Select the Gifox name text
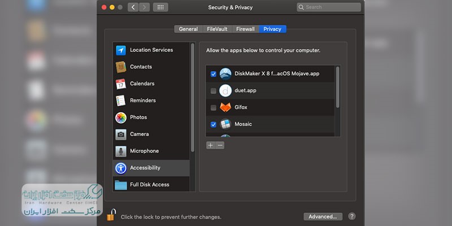Viewport: 452px width, 226px height. 241,107
